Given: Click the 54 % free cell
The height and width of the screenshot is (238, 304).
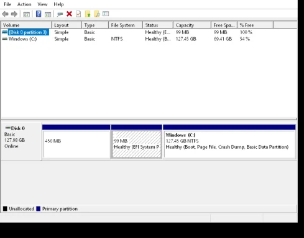Looking at the screenshot, I should click(245, 39).
